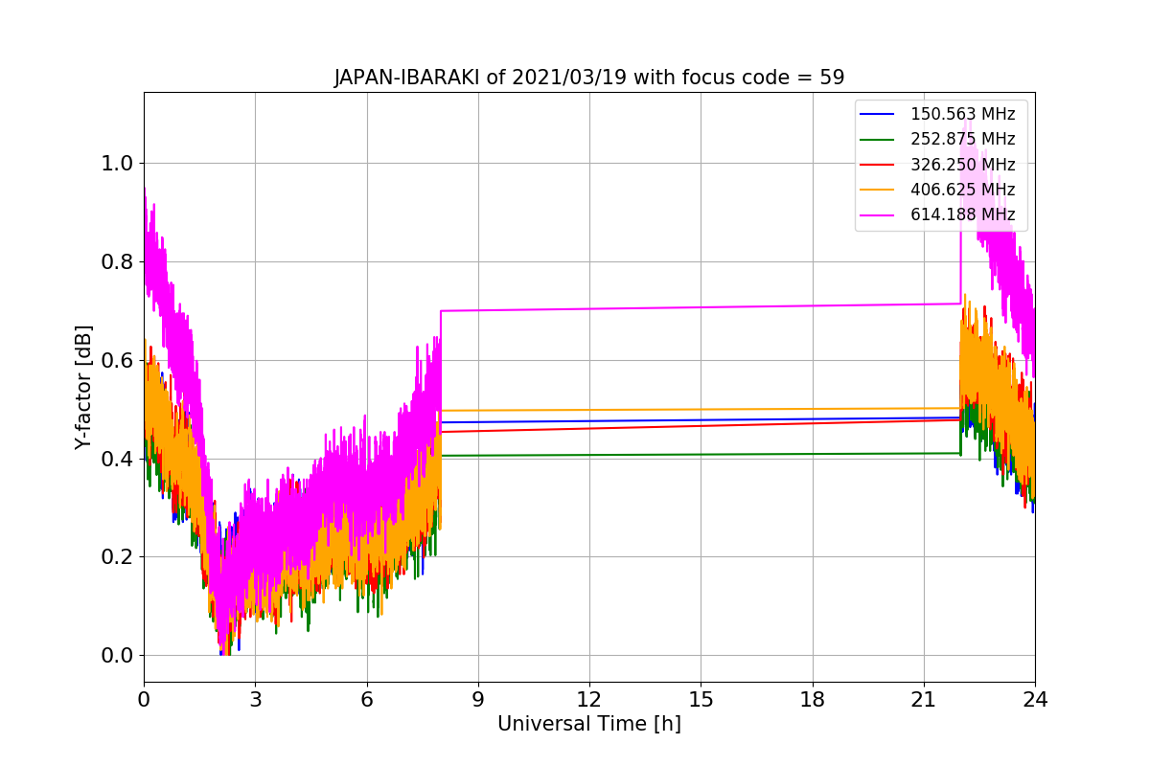Image resolution: width=1150 pixels, height=766 pixels.
Task: Click the x-axis tick label 6
Action: pyautogui.click(x=366, y=699)
